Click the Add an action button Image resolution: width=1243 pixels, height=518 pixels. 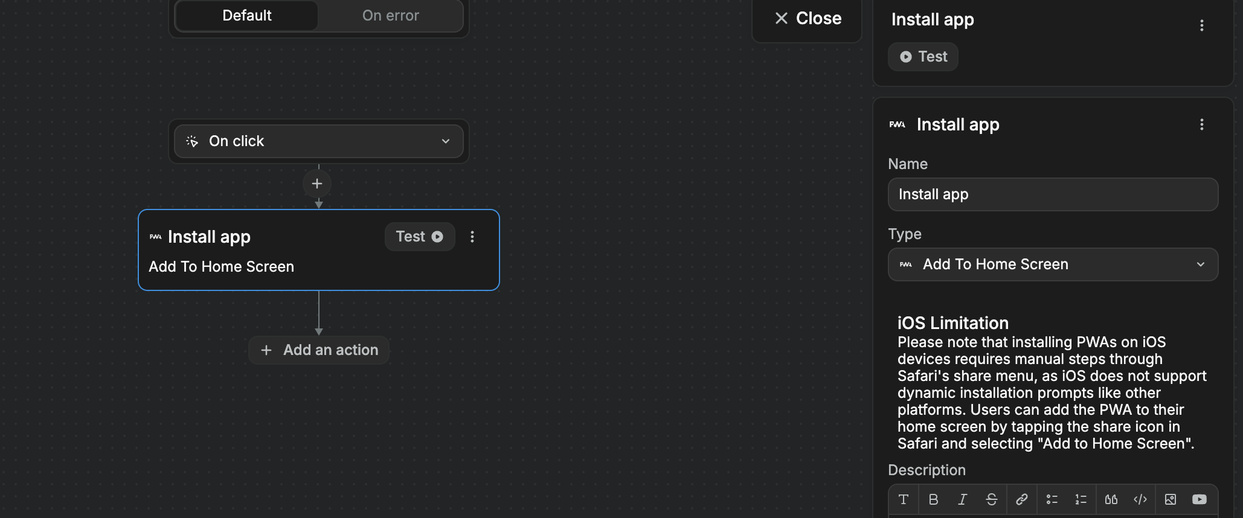point(319,350)
